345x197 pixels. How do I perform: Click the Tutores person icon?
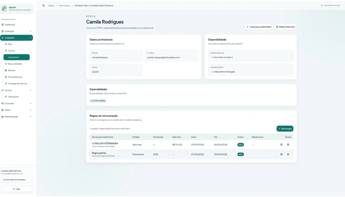[x=6, y=51]
